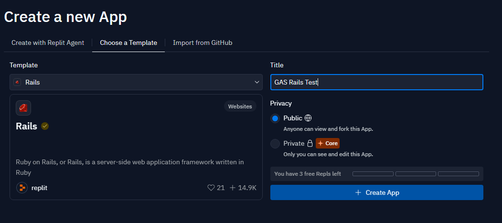Click the Core upgrade badge
The height and width of the screenshot is (223, 502).
[328, 143]
